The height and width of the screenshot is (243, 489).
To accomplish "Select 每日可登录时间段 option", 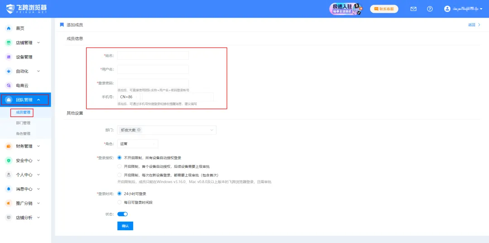I will pos(120,202).
